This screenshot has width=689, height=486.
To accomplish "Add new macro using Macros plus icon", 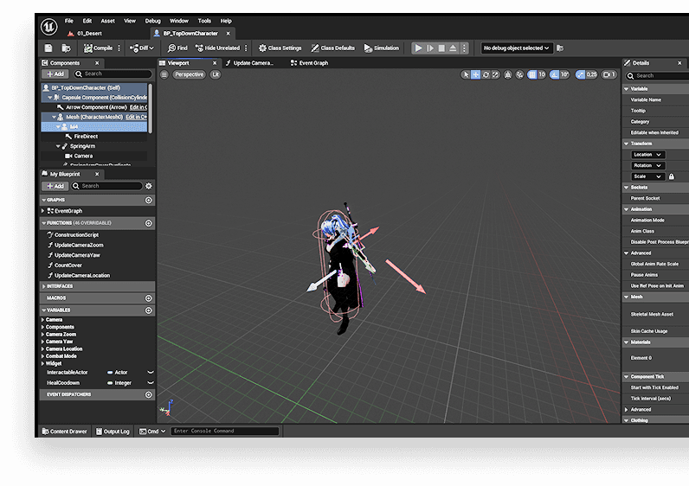I will pyautogui.click(x=149, y=297).
